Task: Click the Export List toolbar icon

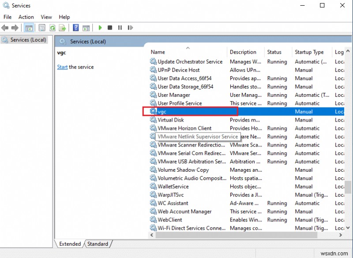Action: (x=63, y=28)
